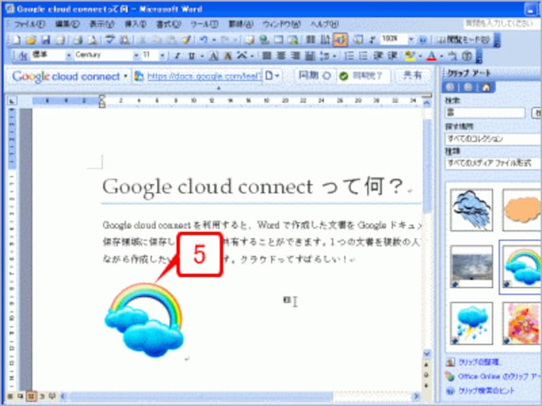This screenshot has height=406, width=542.
Task: Switch to normal view button in status bar
Action: (11, 397)
